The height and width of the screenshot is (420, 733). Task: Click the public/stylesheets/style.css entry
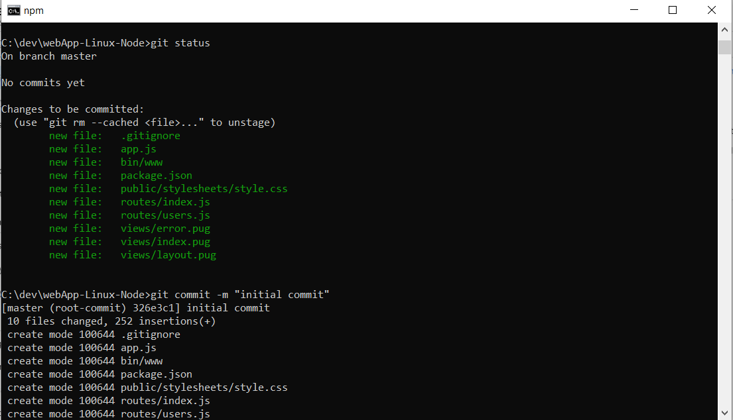(x=204, y=188)
